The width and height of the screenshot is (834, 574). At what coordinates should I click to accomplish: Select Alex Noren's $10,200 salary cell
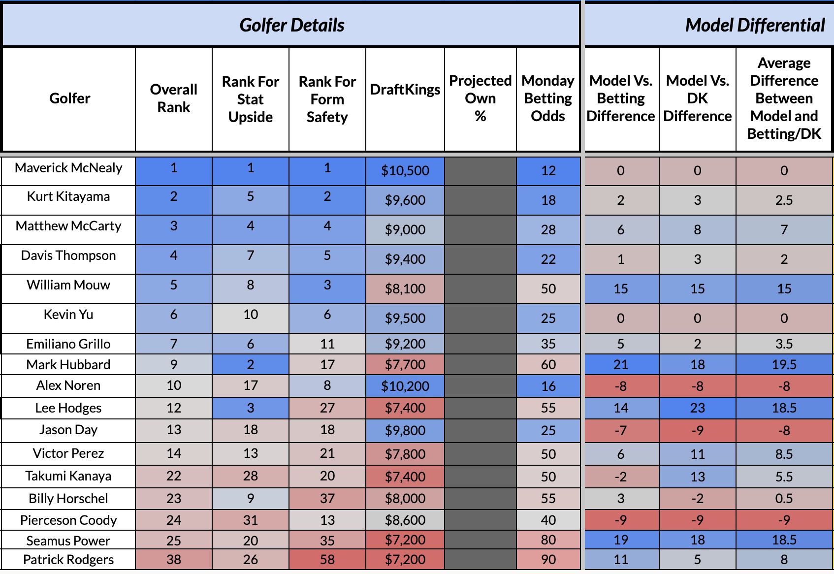[405, 386]
